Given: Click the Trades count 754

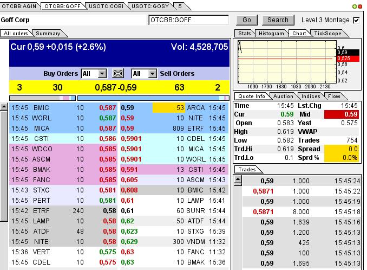Looking at the screenshot, I should 352,140.
